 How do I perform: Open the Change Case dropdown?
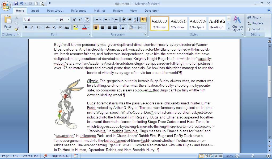(67, 27)
